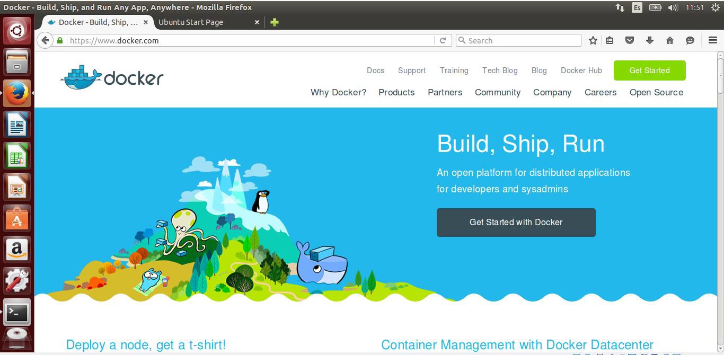Open Container Management with Docker Datacenter link
Screen dimensions: 724x355
(x=517, y=345)
